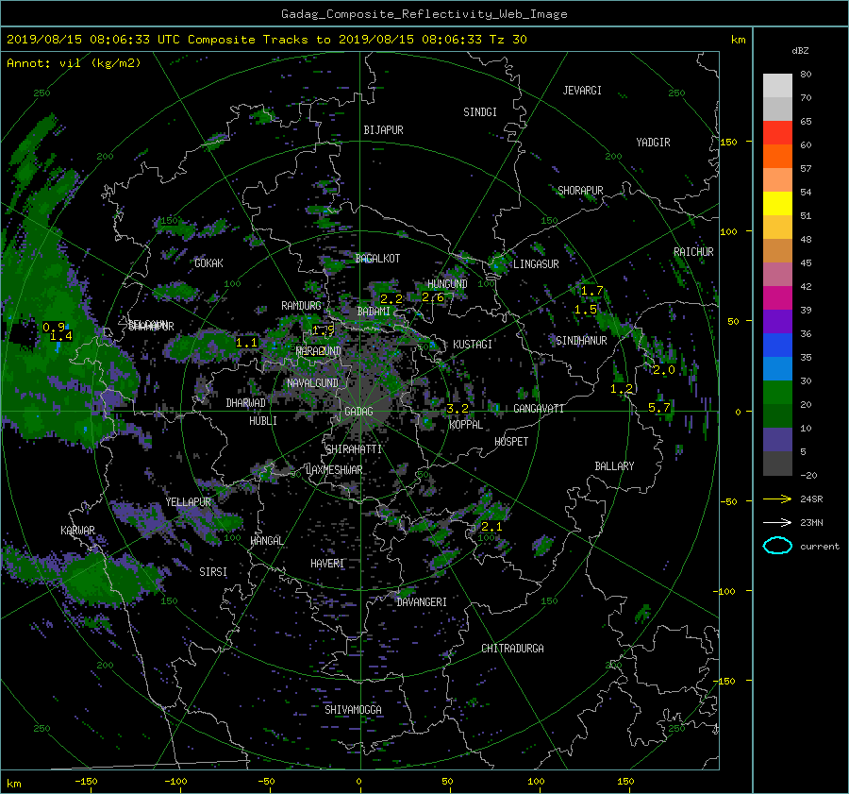The height and width of the screenshot is (794, 849).
Task: Click the YADGIR city label
Action: click(x=653, y=143)
